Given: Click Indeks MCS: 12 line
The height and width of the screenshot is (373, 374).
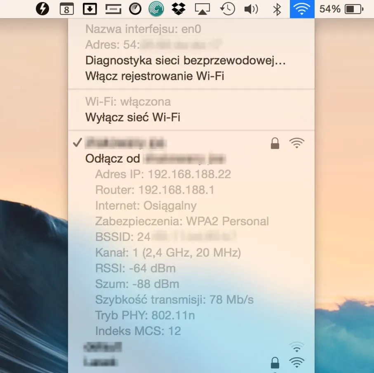Looking at the screenshot, I should [191, 331].
